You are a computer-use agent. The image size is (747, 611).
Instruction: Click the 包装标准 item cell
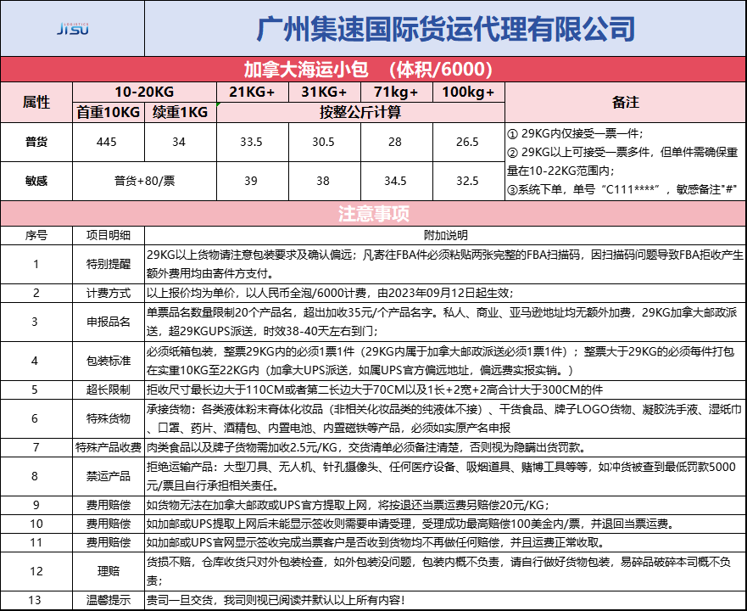[109, 361]
